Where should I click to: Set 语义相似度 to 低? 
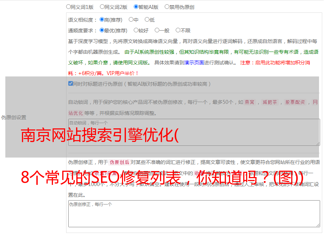tap(147, 20)
